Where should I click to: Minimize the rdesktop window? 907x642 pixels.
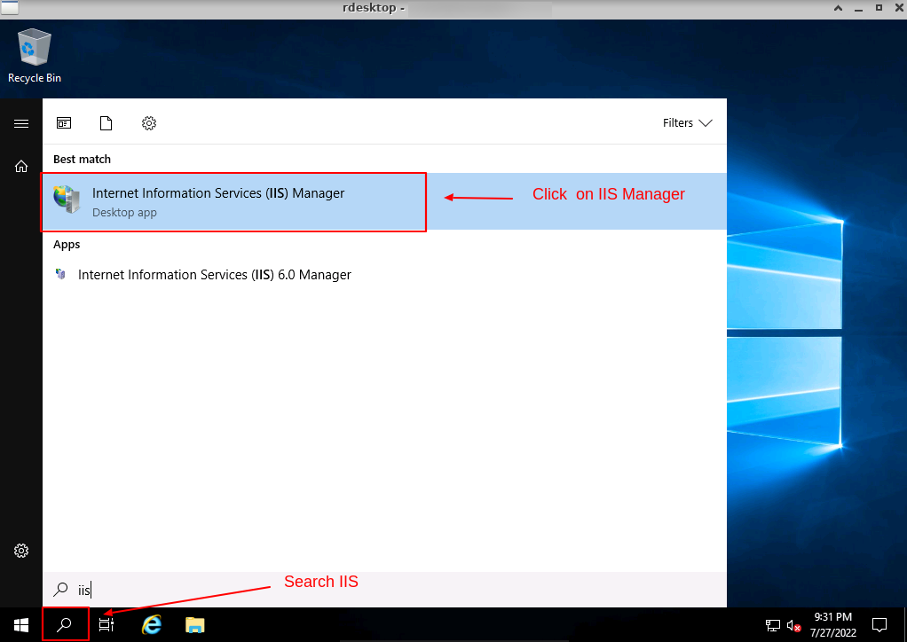coord(858,8)
